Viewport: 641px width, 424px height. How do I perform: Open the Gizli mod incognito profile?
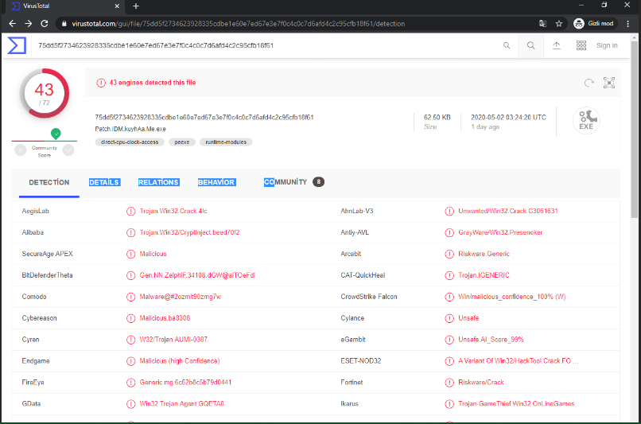point(593,24)
